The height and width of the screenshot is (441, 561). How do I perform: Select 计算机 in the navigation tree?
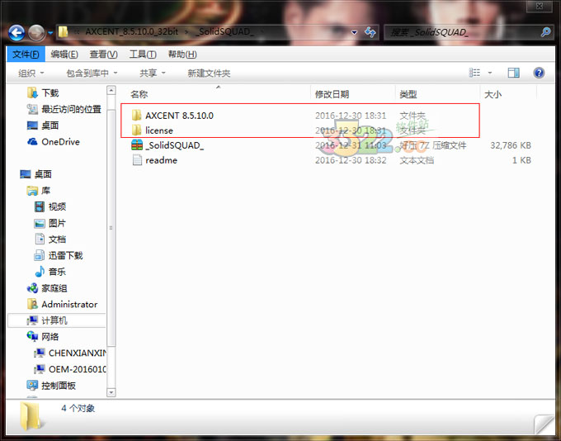coord(57,320)
